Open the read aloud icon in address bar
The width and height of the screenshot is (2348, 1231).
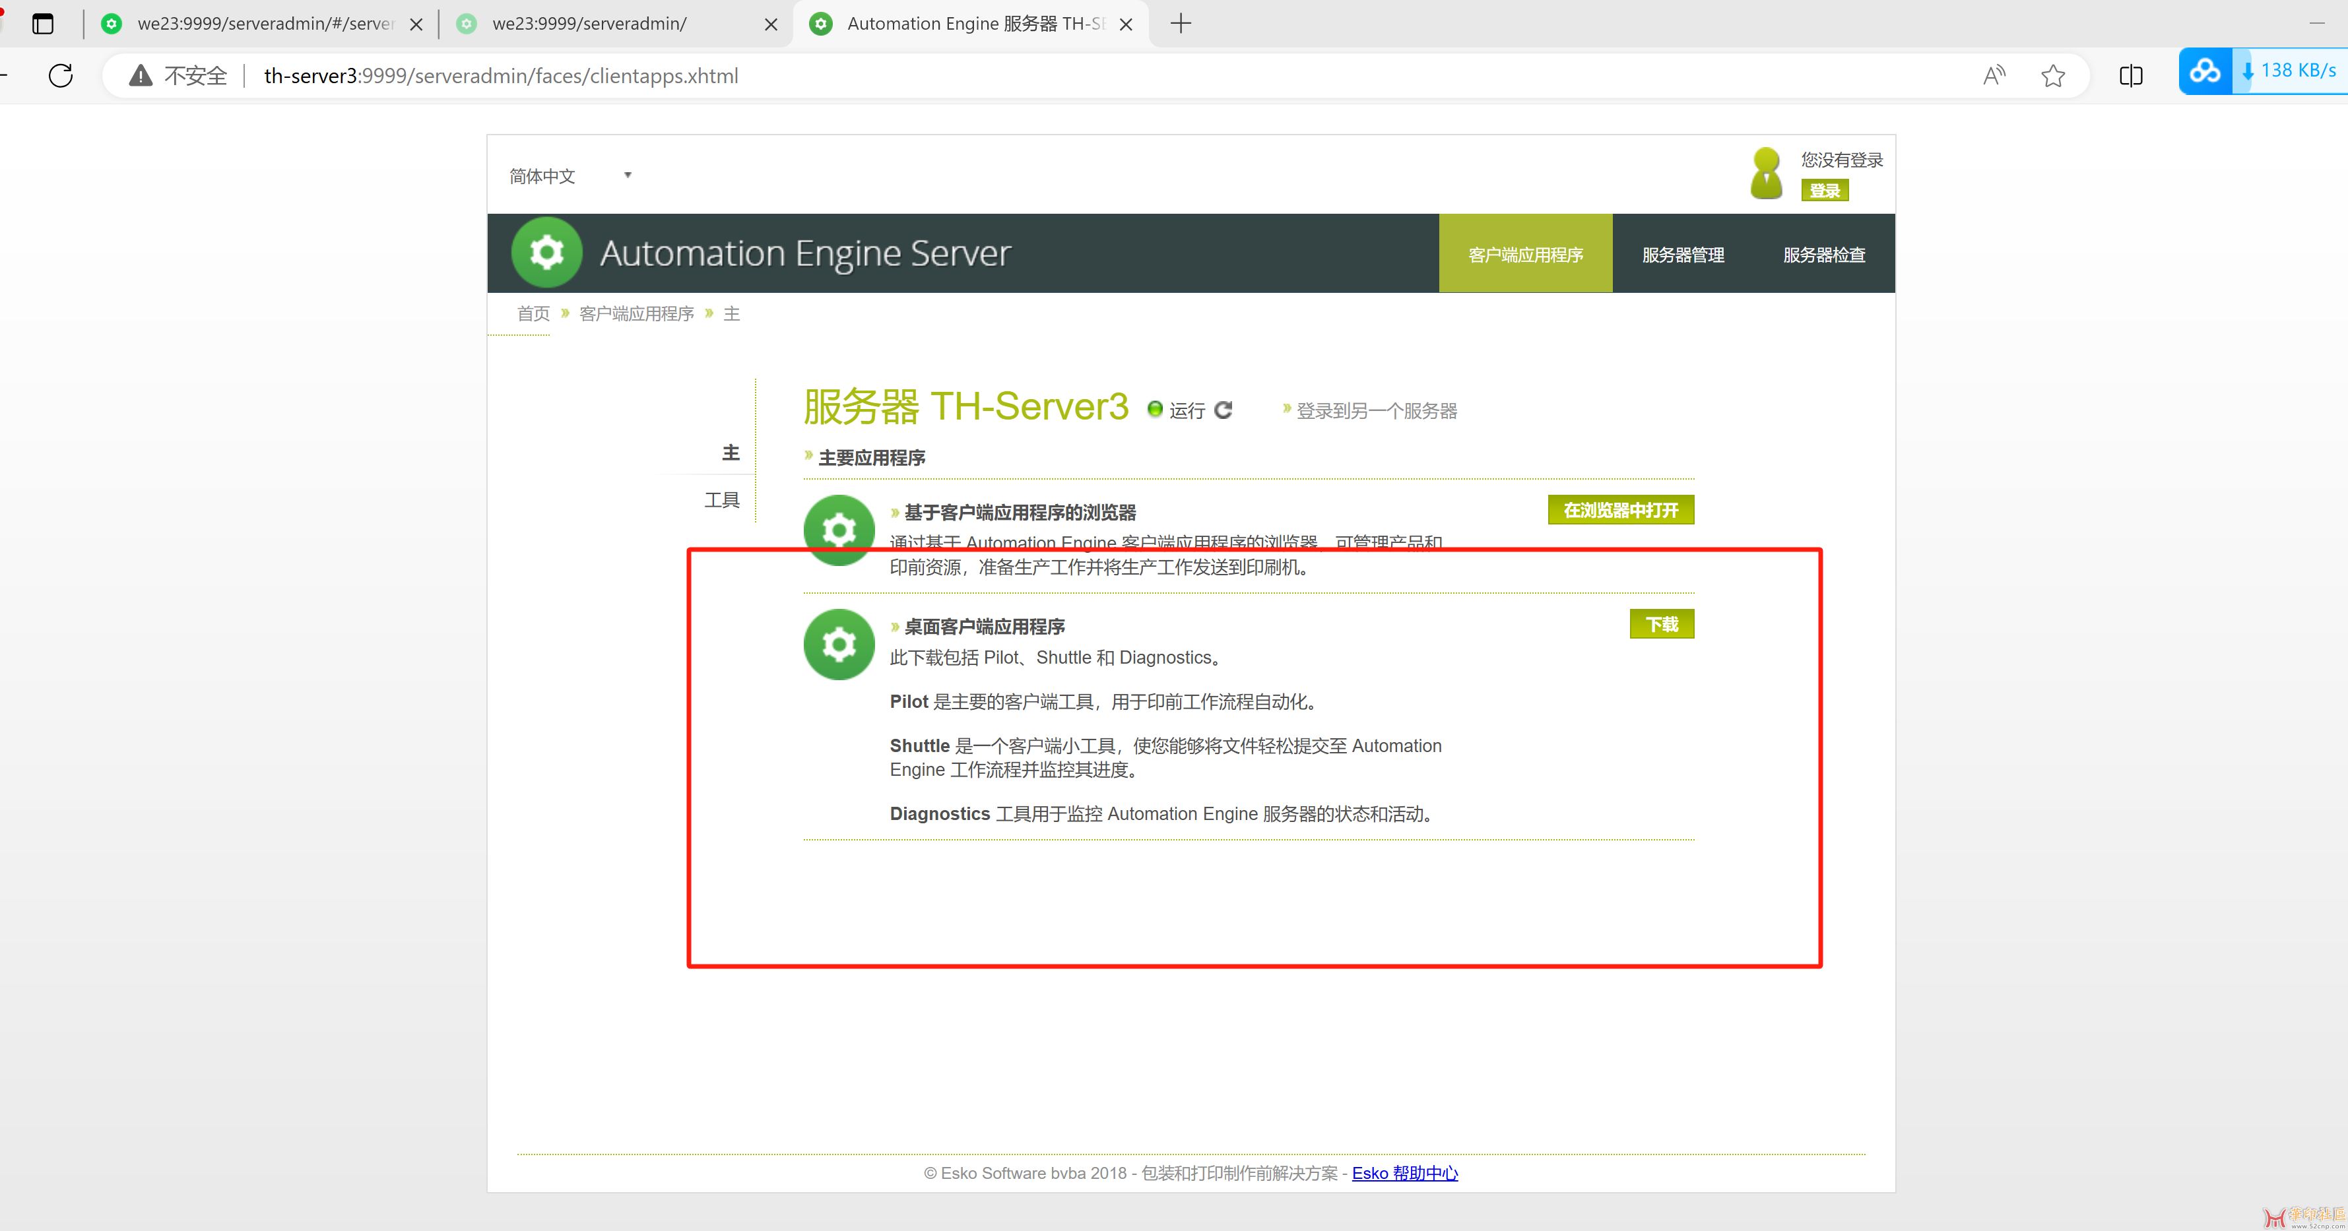(x=1994, y=76)
